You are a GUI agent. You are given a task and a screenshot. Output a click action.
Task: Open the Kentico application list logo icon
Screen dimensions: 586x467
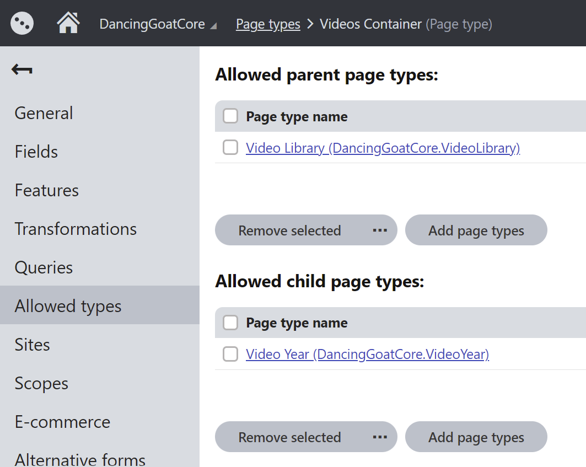tap(22, 23)
